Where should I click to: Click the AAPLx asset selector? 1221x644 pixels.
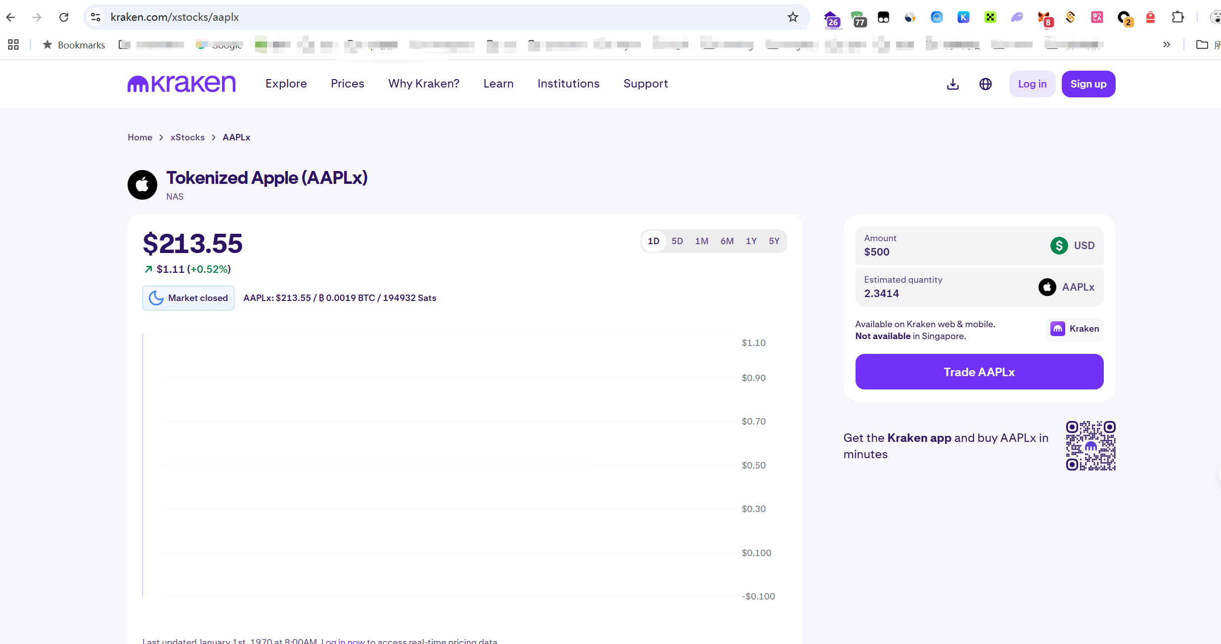click(1066, 287)
